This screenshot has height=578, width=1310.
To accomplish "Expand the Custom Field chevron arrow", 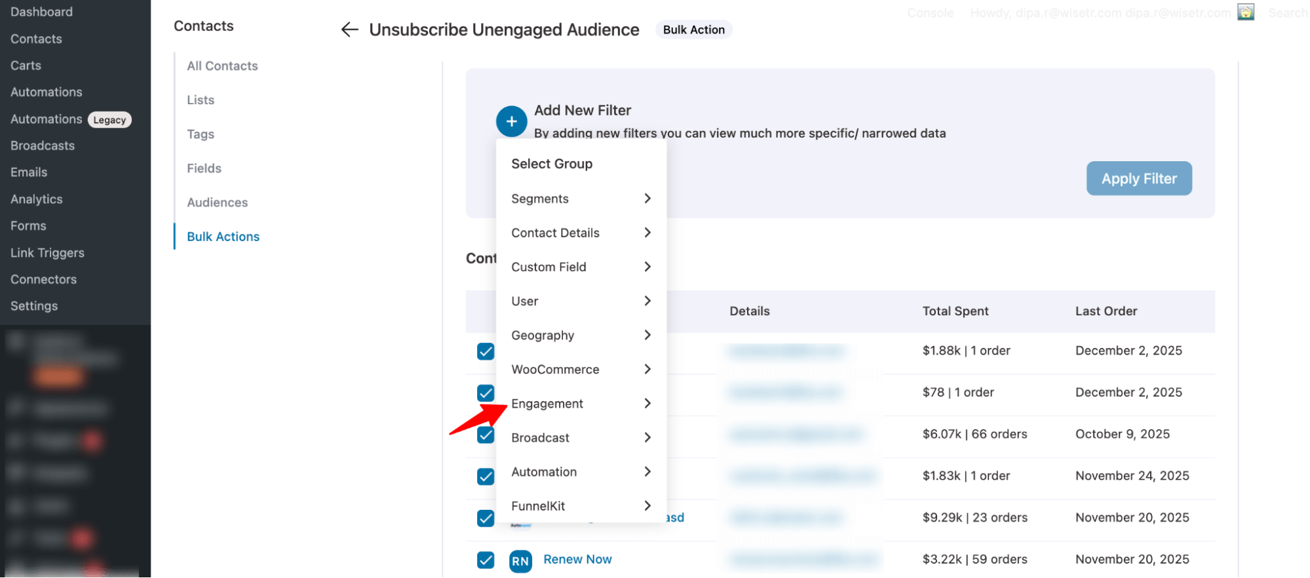I will (x=647, y=266).
